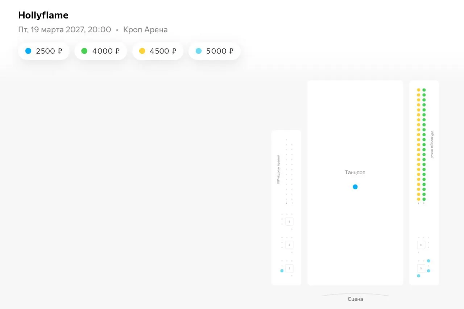Screen dimensions: 464x309
Task: Select the blue Танцпол ticket dot
Action: [355, 187]
